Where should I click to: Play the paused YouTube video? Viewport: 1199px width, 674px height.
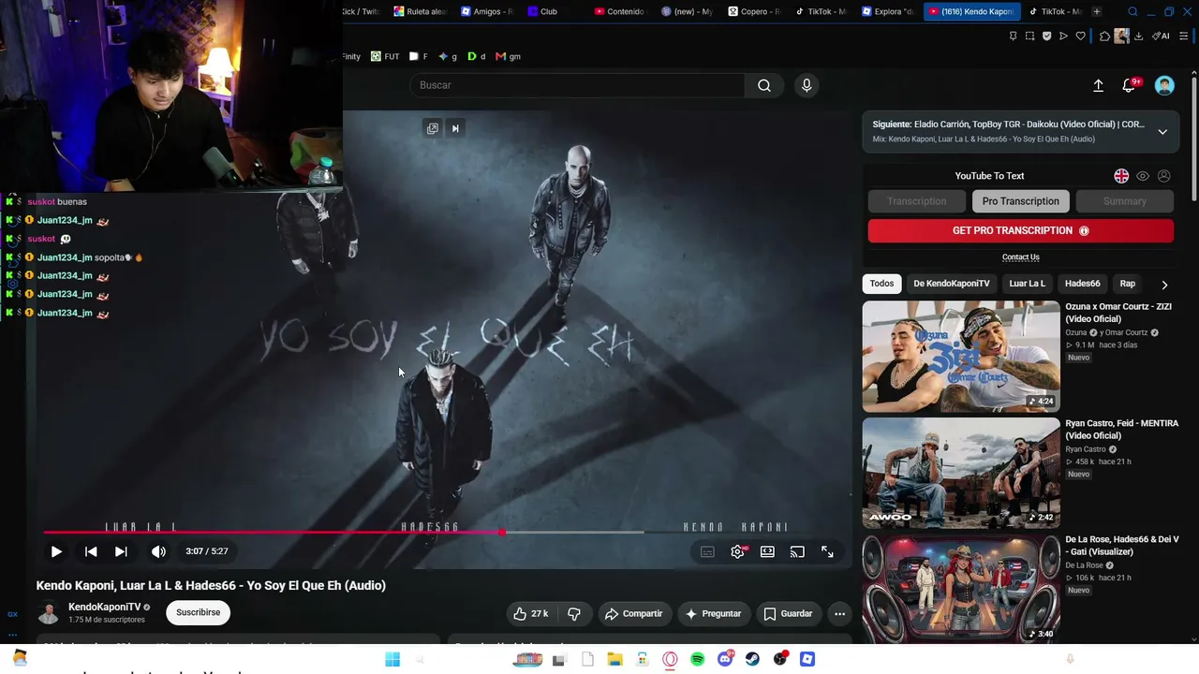(56, 551)
